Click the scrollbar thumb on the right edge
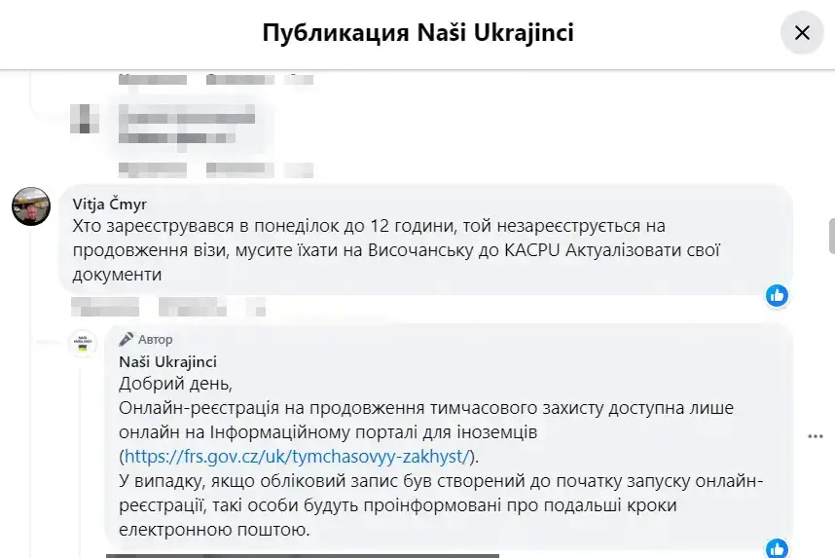The image size is (835, 558). click(832, 236)
